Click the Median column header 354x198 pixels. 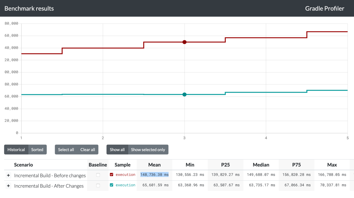[261, 165]
